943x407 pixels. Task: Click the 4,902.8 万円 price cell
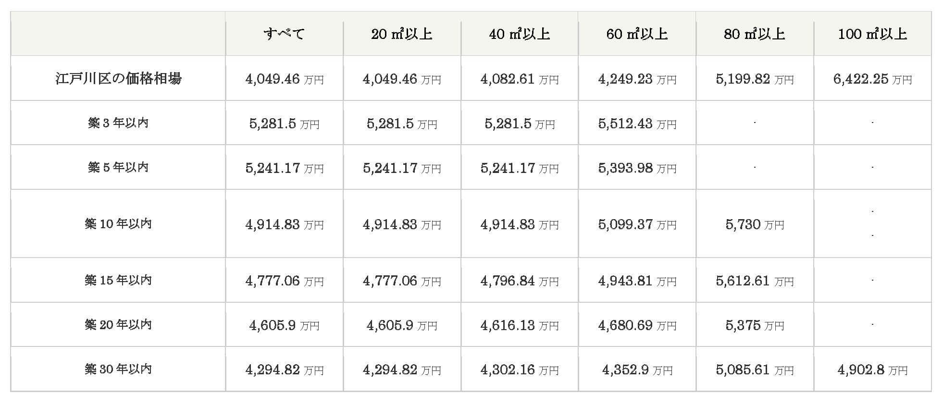tap(872, 370)
